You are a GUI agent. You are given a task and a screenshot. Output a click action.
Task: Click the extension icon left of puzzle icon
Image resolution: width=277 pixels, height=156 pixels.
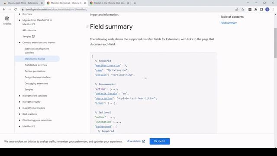coord(250,10)
